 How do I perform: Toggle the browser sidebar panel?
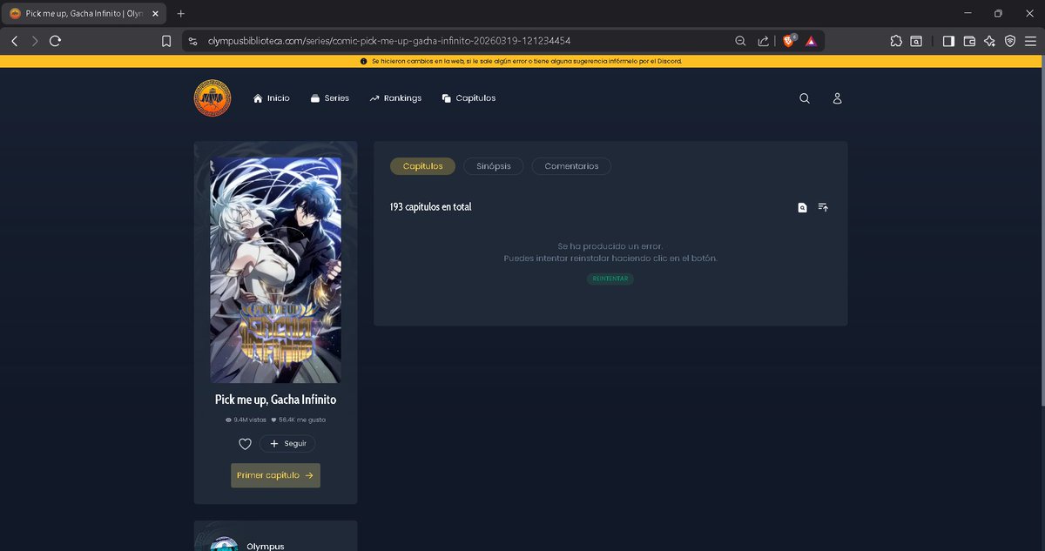click(948, 41)
